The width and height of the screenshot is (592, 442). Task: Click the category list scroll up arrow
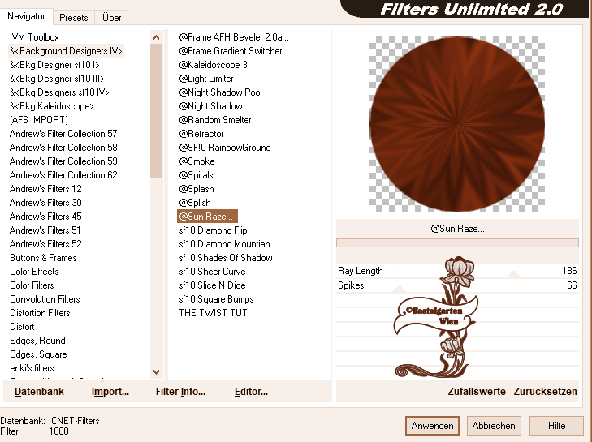pyautogui.click(x=156, y=37)
